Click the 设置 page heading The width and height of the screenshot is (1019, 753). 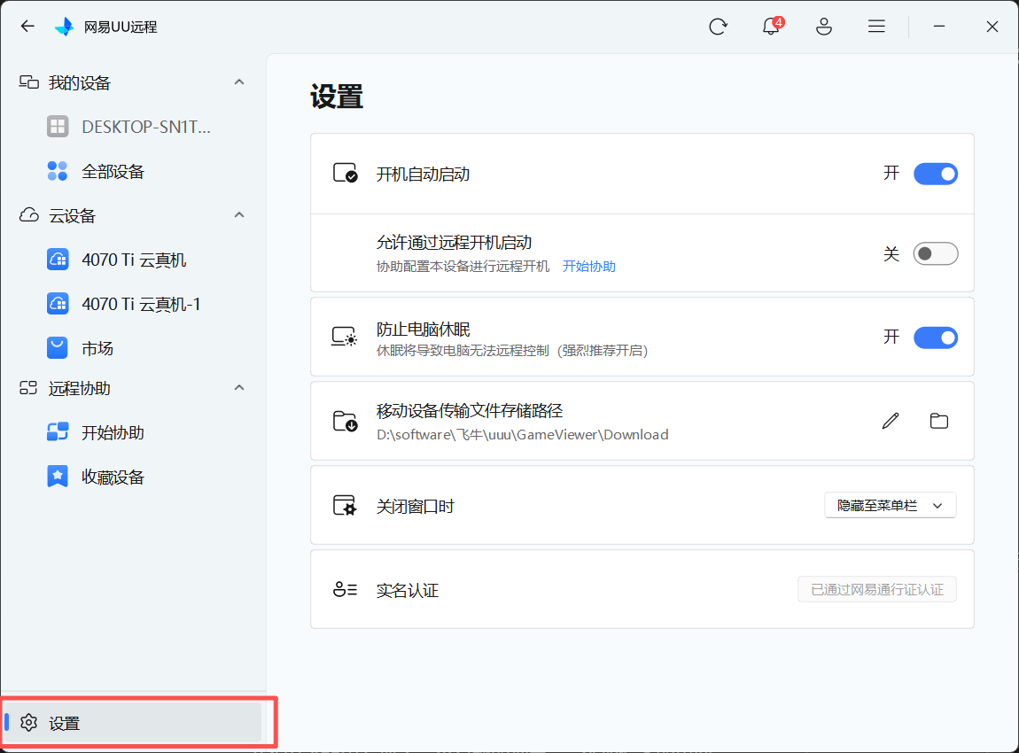[x=337, y=97]
